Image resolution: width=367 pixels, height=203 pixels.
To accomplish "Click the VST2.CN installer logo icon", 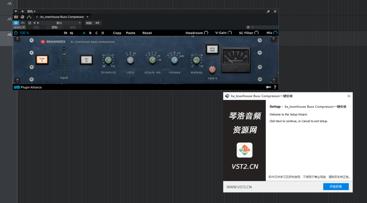I will pyautogui.click(x=244, y=150).
